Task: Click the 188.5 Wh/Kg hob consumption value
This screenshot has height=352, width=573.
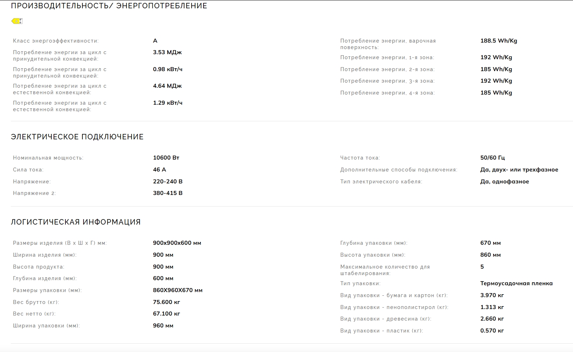Action: 499,41
